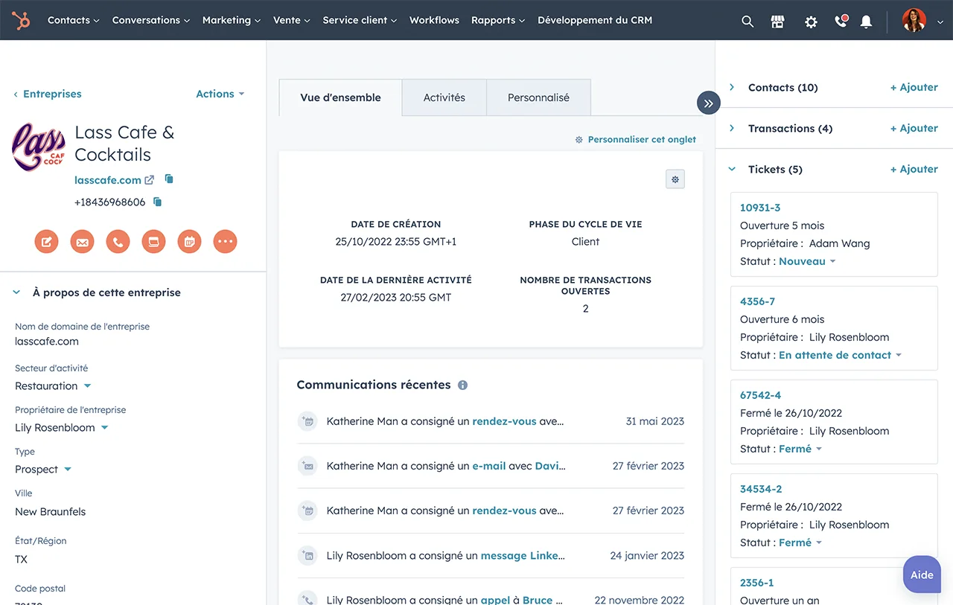
Task: Click the Aide help button
Action: (x=922, y=574)
